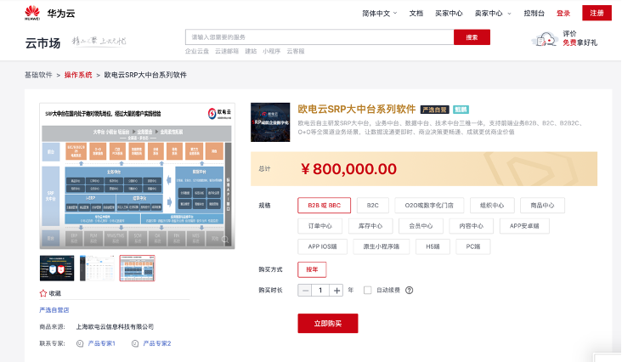Decrease purchase duration with minus button
The width and height of the screenshot is (622, 362).
(x=305, y=291)
